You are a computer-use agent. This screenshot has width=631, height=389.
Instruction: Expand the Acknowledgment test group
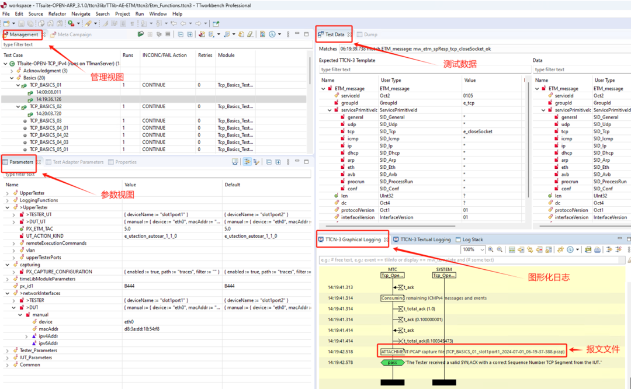[x=12, y=71]
